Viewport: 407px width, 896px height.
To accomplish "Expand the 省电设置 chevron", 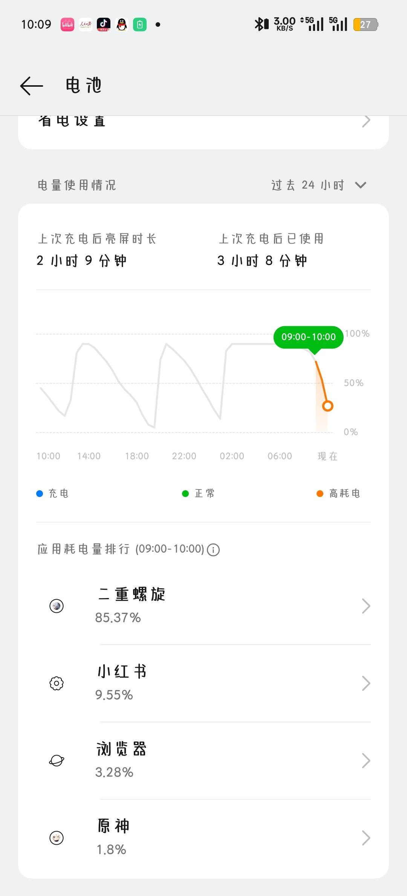I will [366, 121].
